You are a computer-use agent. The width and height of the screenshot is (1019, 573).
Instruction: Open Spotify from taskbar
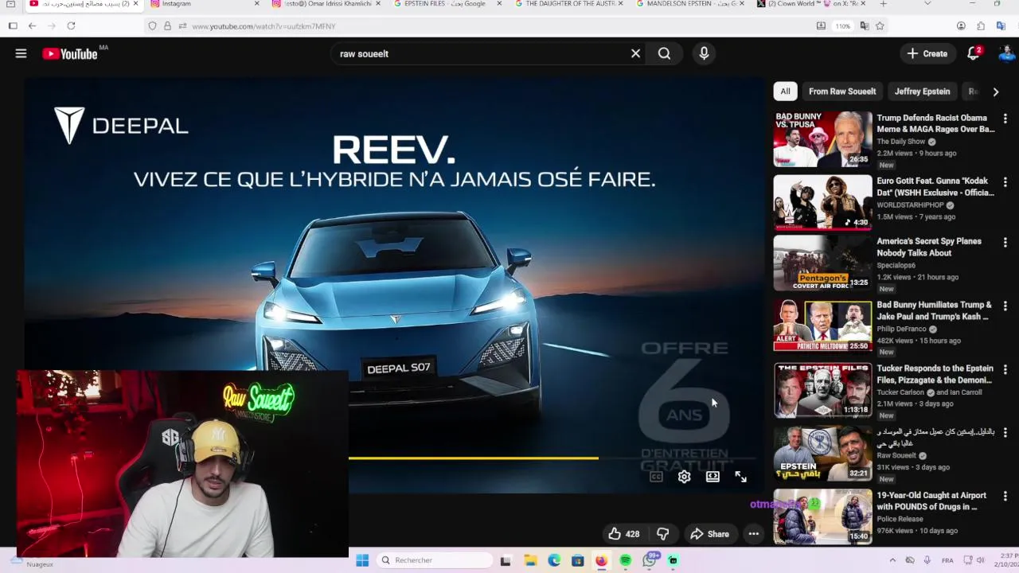pyautogui.click(x=626, y=560)
